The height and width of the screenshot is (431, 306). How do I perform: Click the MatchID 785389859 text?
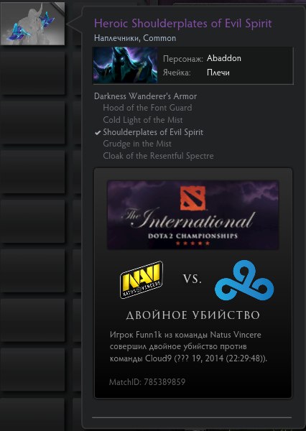click(147, 382)
